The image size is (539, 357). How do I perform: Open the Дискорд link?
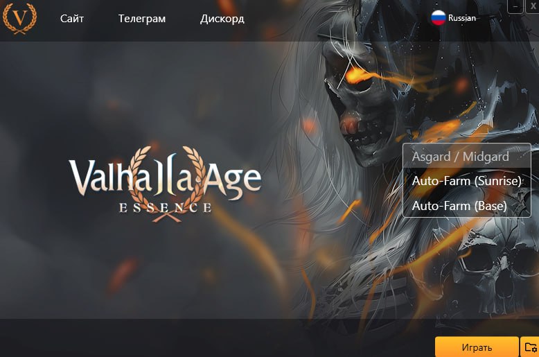222,19
